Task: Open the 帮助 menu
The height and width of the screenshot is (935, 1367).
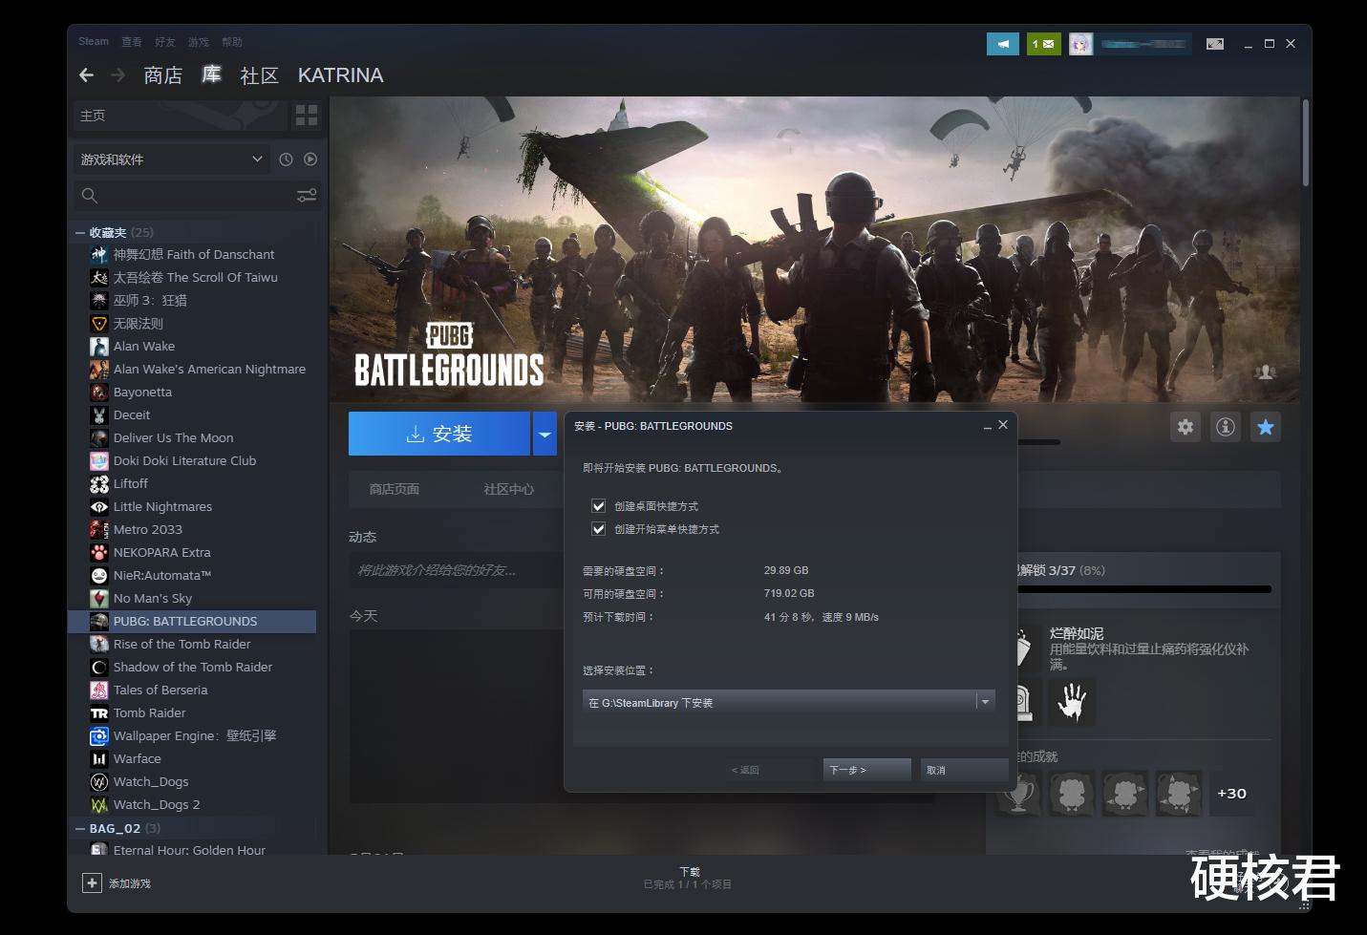Action: click(232, 42)
